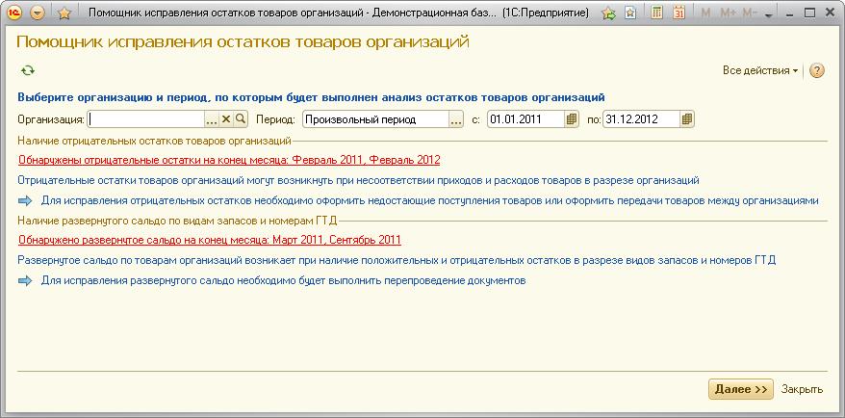
Task: Open selection for Произвольный период field
Action: (456, 119)
